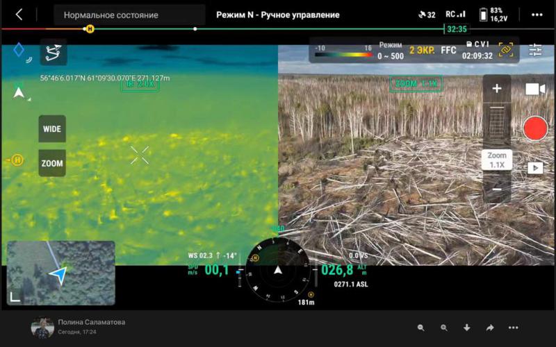Expand the minimap using corner icon

pyautogui.click(x=15, y=297)
